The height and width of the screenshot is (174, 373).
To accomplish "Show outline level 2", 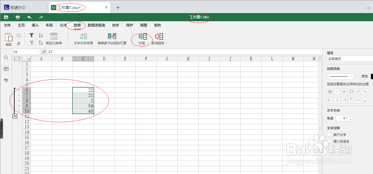I will (19, 59).
